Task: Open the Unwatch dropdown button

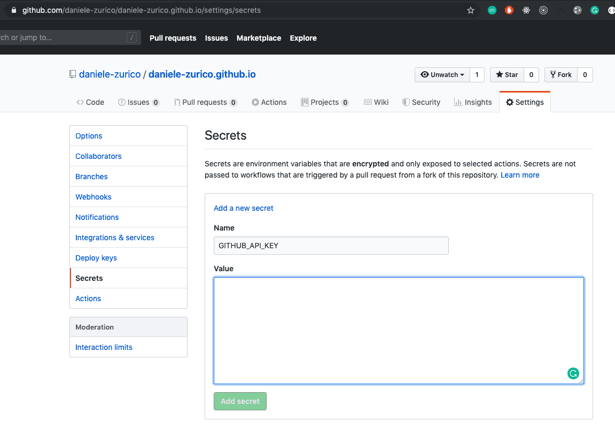Action: click(x=442, y=74)
